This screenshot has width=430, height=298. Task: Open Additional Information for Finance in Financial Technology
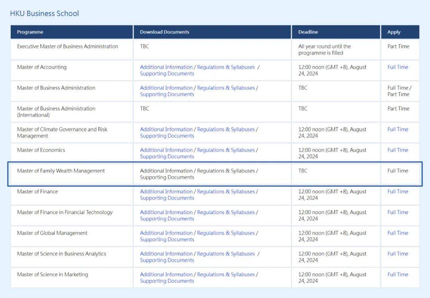click(x=166, y=212)
